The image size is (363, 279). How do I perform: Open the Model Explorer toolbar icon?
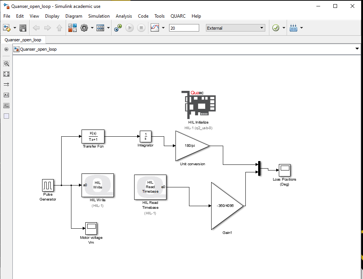(100, 27)
